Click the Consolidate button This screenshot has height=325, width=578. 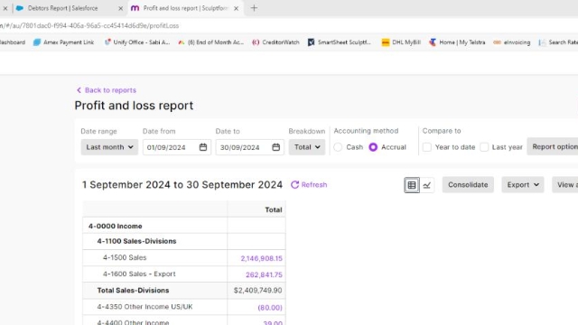click(x=468, y=184)
